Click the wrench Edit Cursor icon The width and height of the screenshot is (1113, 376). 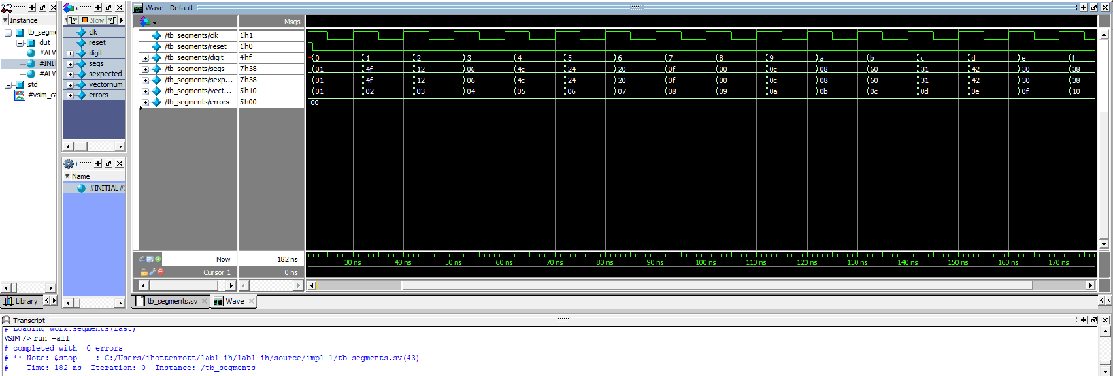tap(152, 272)
